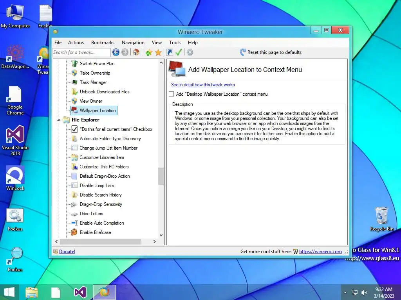Open Visual Studio from the taskbar
Screen dimensions: 401x300
[x=80, y=292]
